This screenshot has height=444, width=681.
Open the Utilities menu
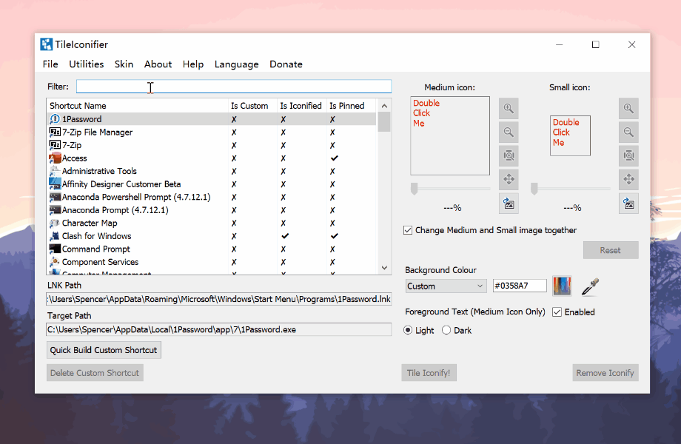(x=86, y=64)
